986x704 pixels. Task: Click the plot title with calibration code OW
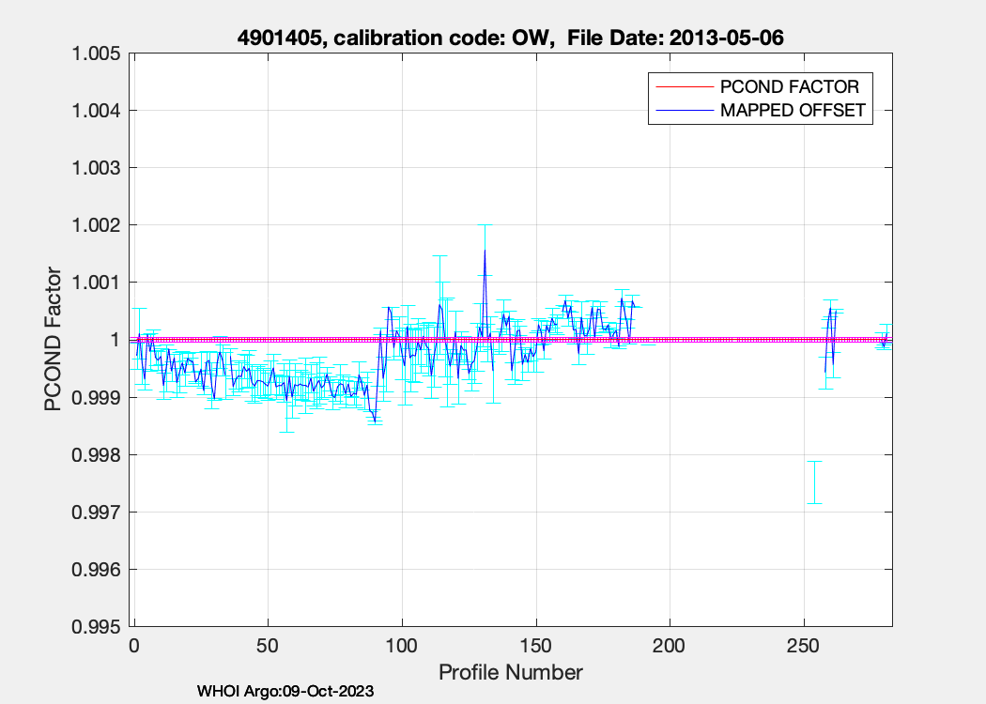pyautogui.click(x=509, y=38)
